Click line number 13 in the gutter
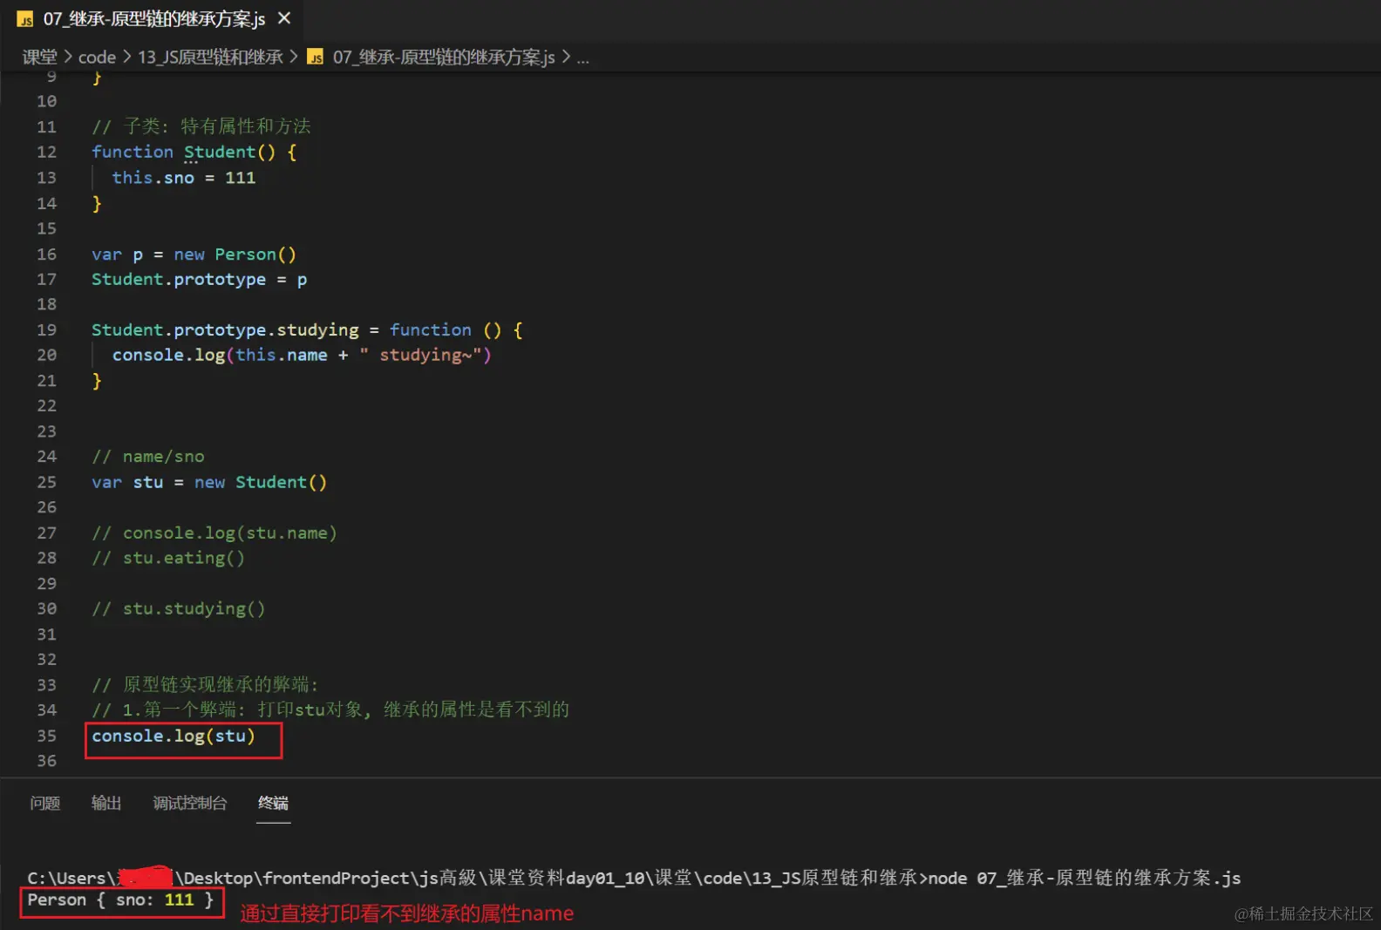This screenshot has height=930, width=1381. point(46,178)
